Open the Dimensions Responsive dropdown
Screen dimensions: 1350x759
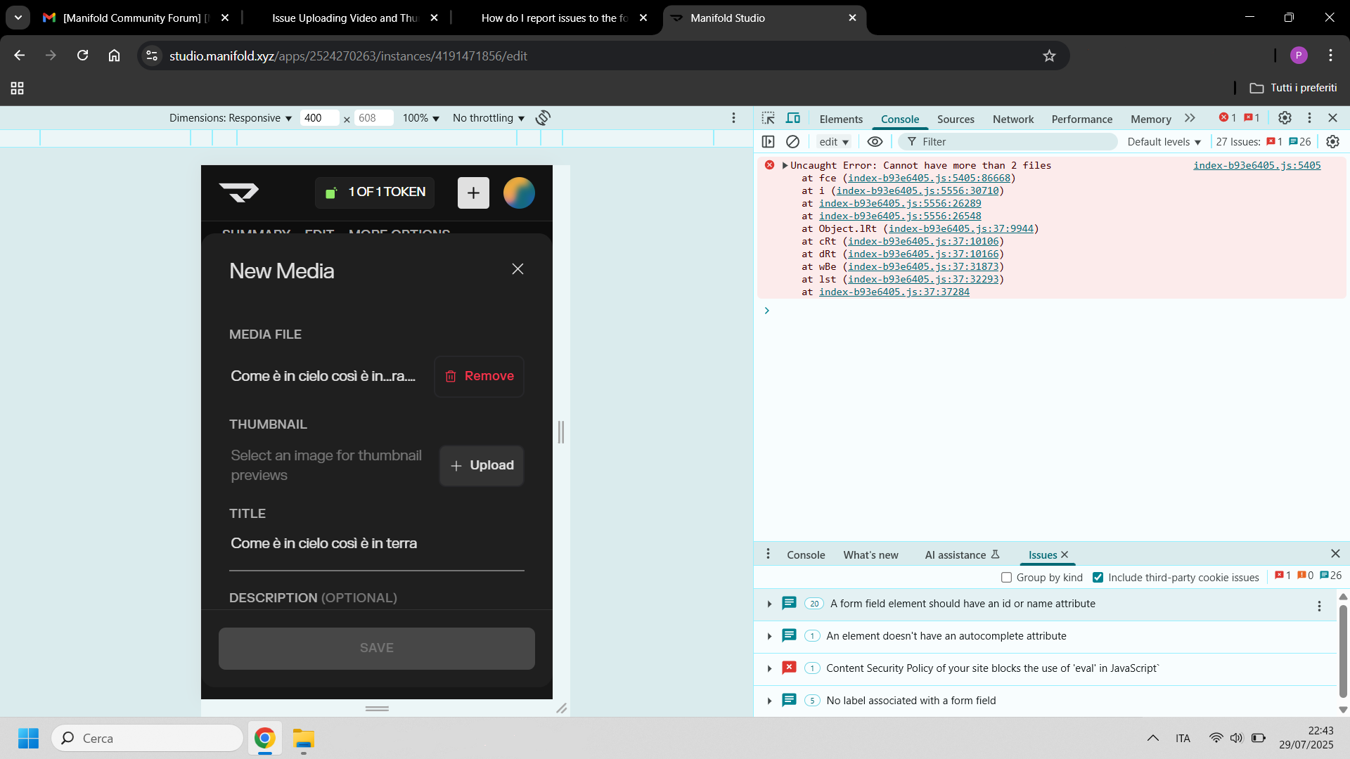click(x=230, y=118)
